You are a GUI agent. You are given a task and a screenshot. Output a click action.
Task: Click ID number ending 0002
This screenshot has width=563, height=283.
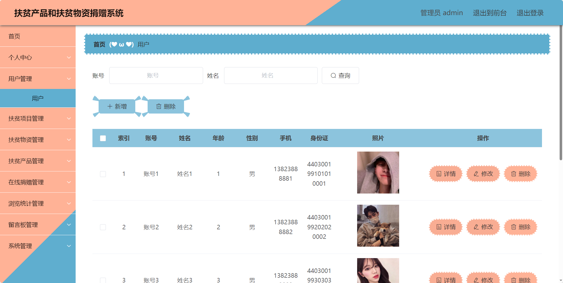(319, 227)
